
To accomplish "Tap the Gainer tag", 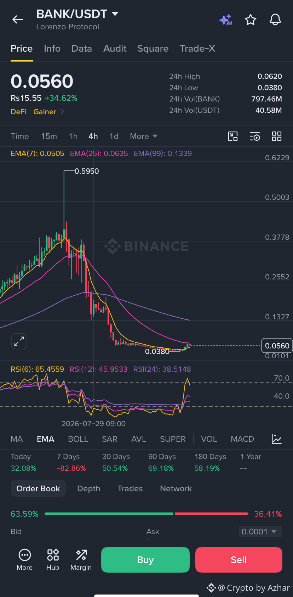I will point(45,112).
